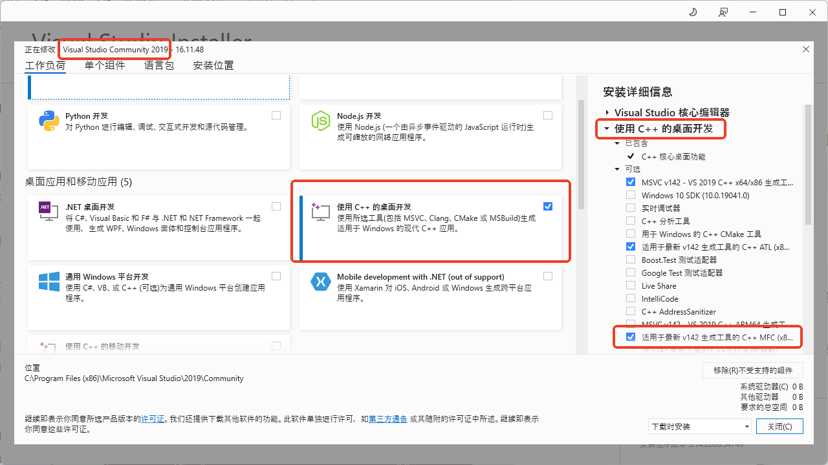This screenshot has width=828, height=465.
Task: Click the Node.js development workload icon
Action: click(x=321, y=121)
